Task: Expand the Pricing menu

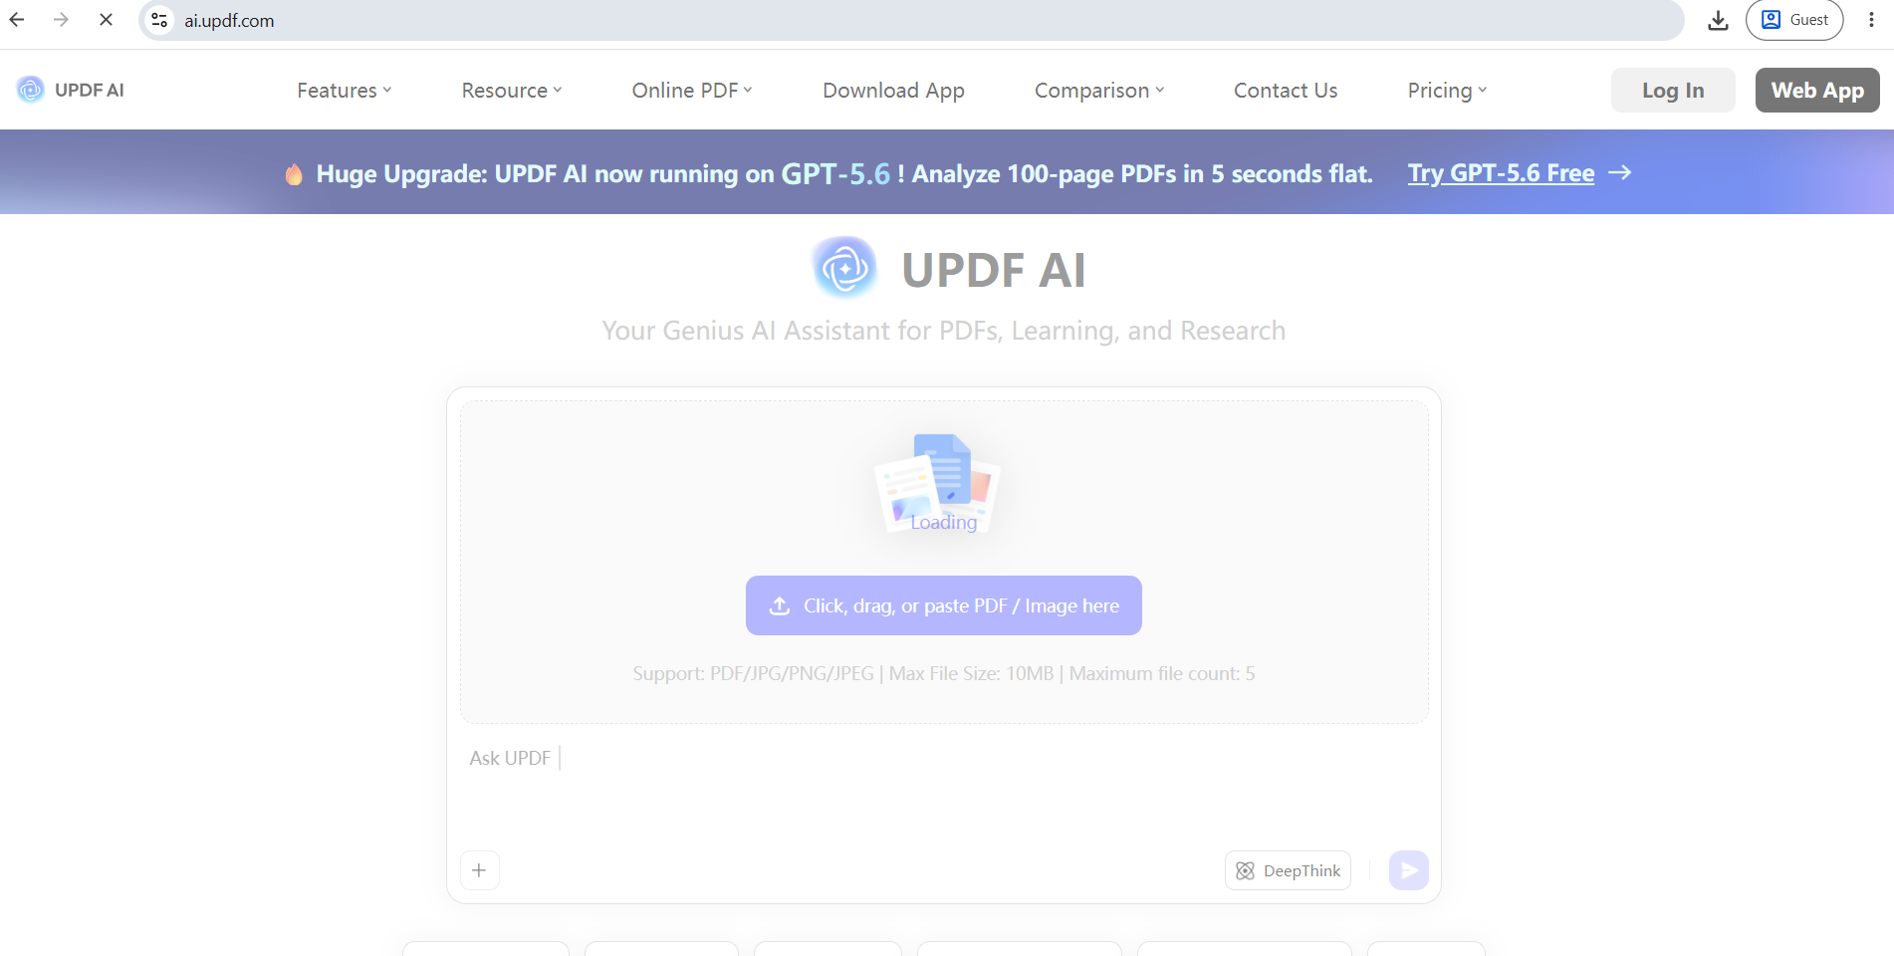Action: click(x=1447, y=91)
